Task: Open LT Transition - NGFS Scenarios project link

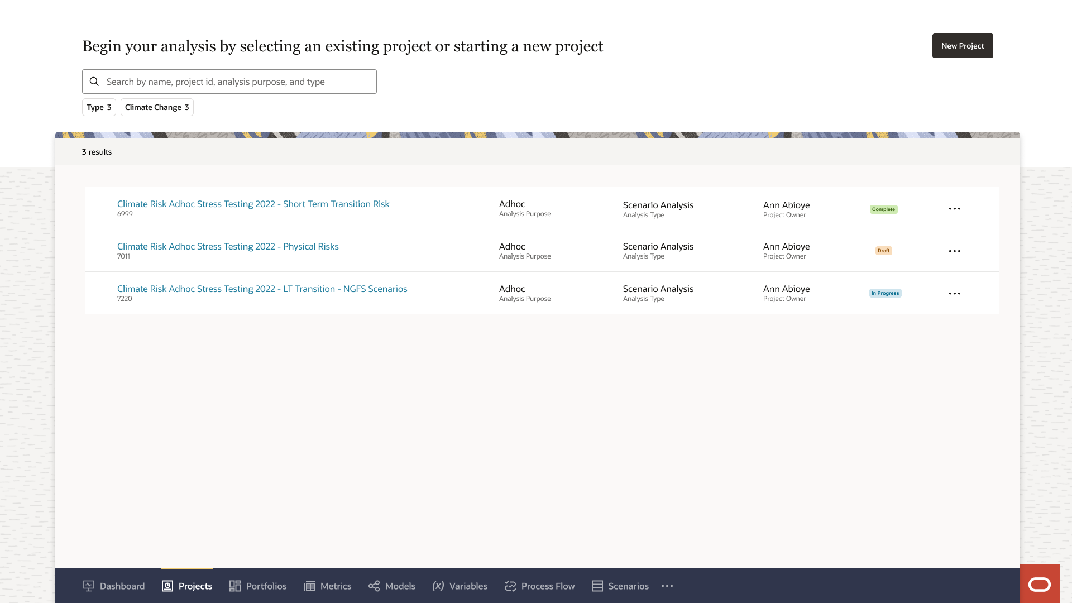Action: tap(262, 289)
